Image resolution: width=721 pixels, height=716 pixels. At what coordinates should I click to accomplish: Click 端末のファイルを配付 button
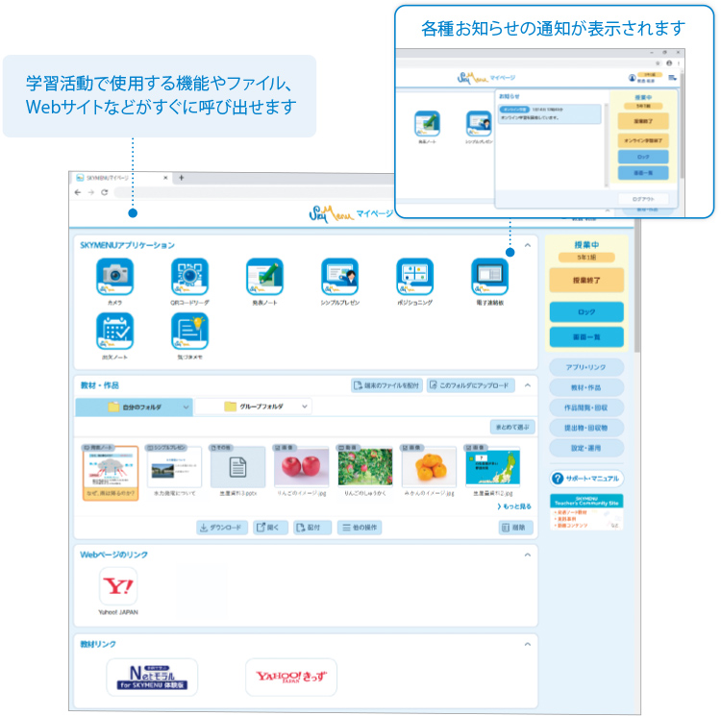pos(386,385)
